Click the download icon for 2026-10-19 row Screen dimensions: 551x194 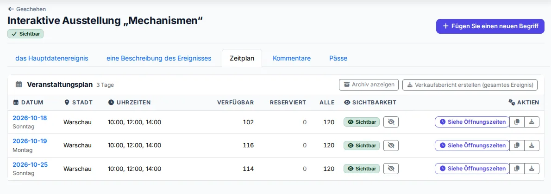[532, 145]
